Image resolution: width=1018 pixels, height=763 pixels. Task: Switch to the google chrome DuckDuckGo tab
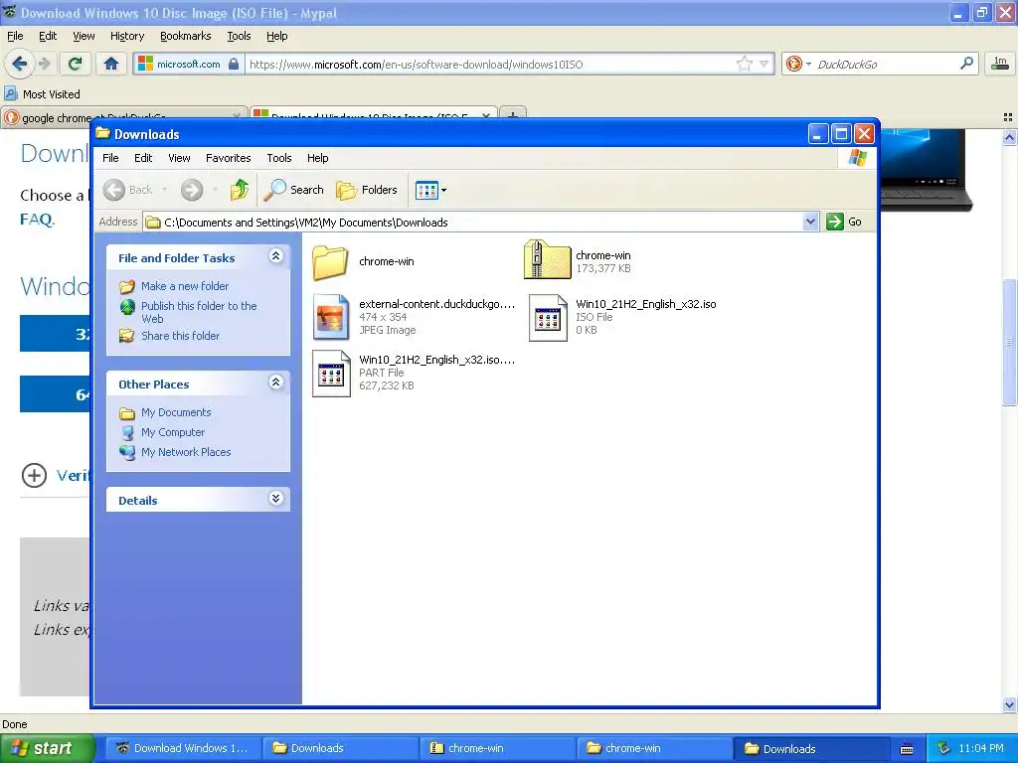coord(123,117)
